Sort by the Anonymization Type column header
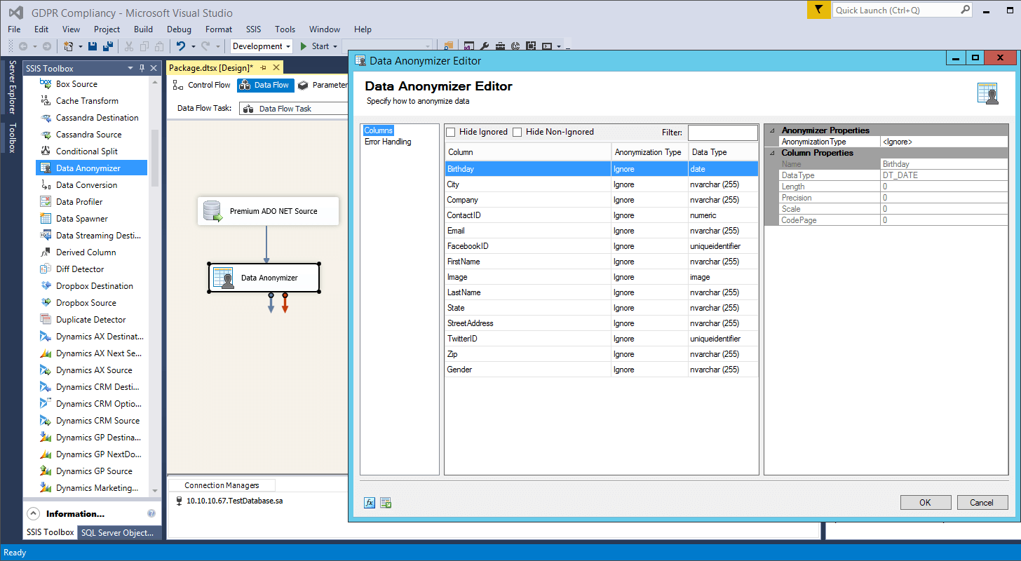 pyautogui.click(x=649, y=152)
